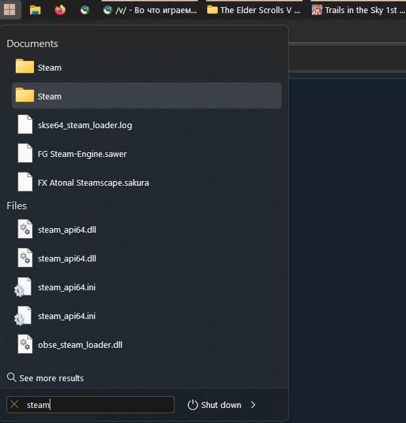Viewport: 406px width, 423px height.
Task: Click the Shut down button
Action: coord(214,405)
